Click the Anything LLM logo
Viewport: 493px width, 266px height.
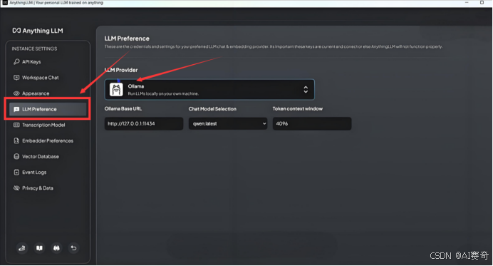pos(38,31)
